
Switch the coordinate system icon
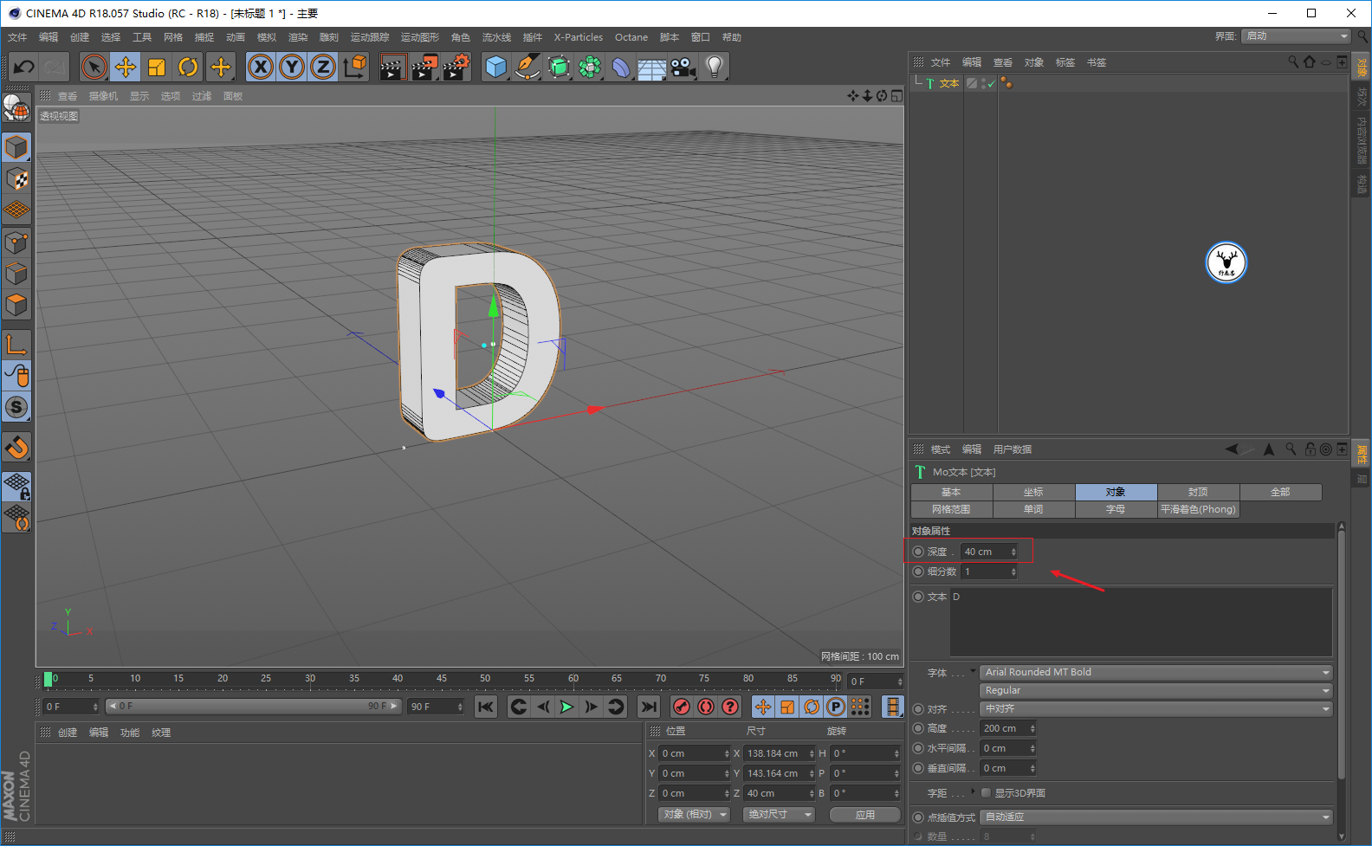coord(354,67)
